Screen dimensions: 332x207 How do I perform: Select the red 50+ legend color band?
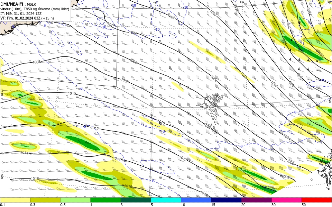[x=317, y=200]
